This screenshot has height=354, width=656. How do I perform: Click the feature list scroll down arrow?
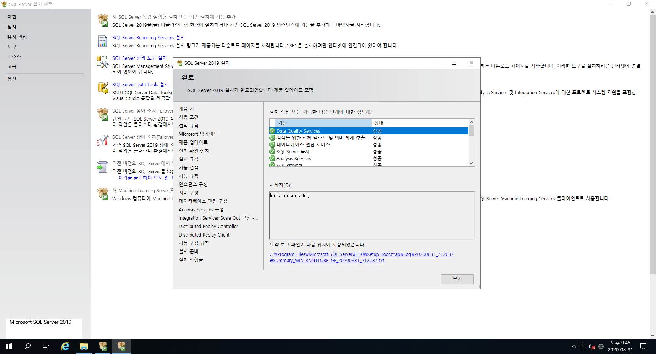471,163
